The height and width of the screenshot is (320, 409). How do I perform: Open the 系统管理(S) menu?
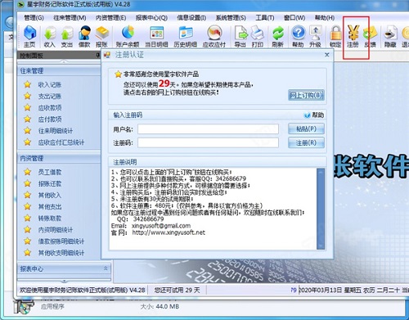click(x=231, y=18)
